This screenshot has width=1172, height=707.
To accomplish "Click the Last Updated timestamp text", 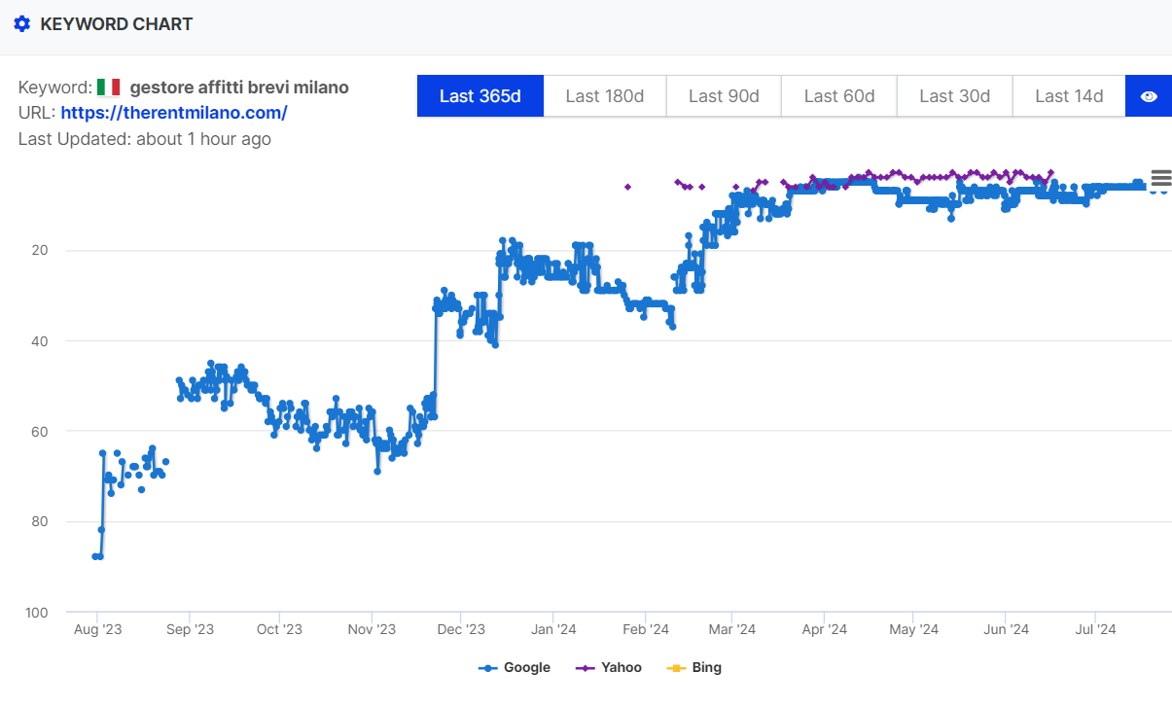I will pyautogui.click(x=145, y=139).
